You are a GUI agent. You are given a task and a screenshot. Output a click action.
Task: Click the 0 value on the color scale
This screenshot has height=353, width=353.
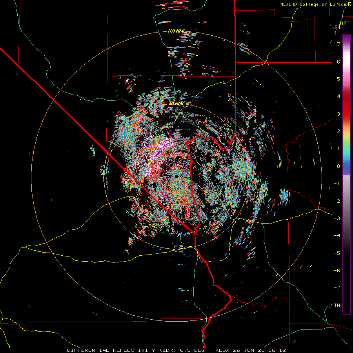[x=338, y=166]
